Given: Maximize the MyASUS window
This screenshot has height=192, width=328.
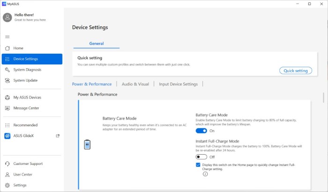Looking at the screenshot, I should click(310, 4).
